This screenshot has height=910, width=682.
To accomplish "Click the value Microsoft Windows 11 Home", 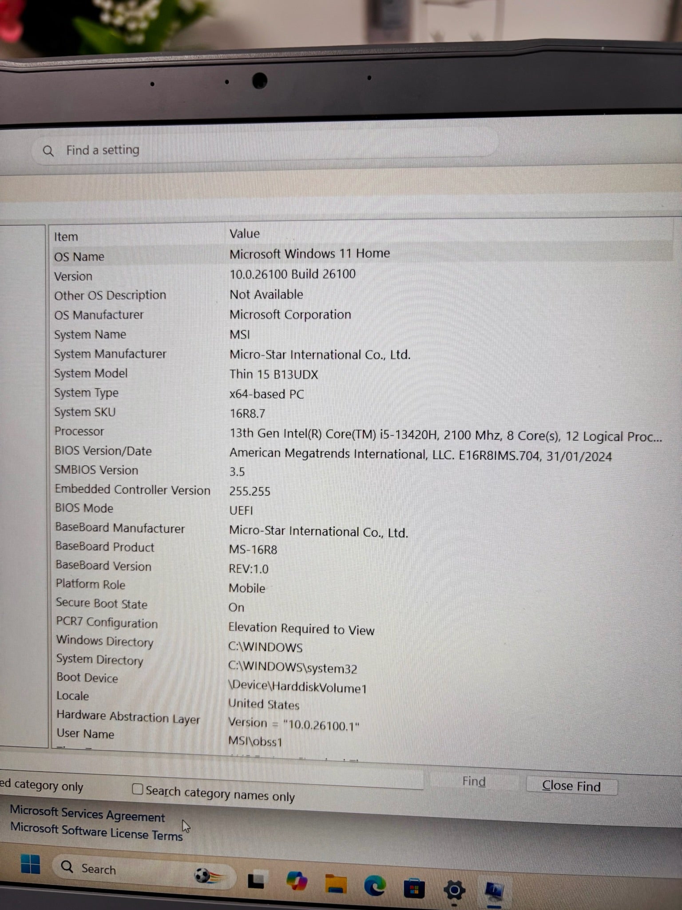I will [309, 254].
